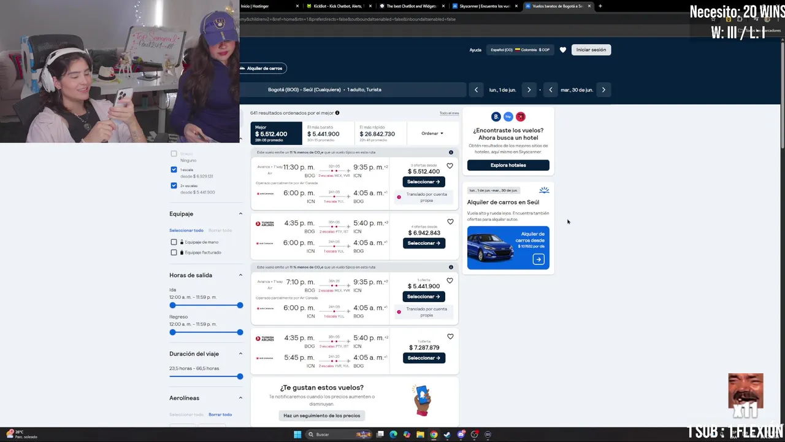The width and height of the screenshot is (785, 442).
Task: Click Google Chrome taskbar icon
Action: pyautogui.click(x=434, y=435)
